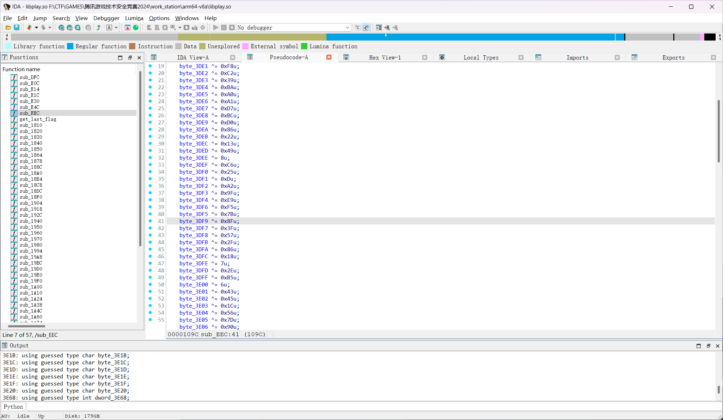Switch to the Hex View-1 tab
The image size is (723, 420).
[x=385, y=57]
